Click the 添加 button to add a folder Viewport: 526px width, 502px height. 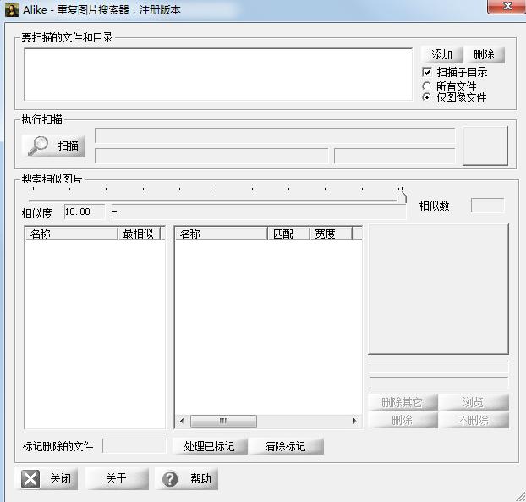tap(441, 54)
